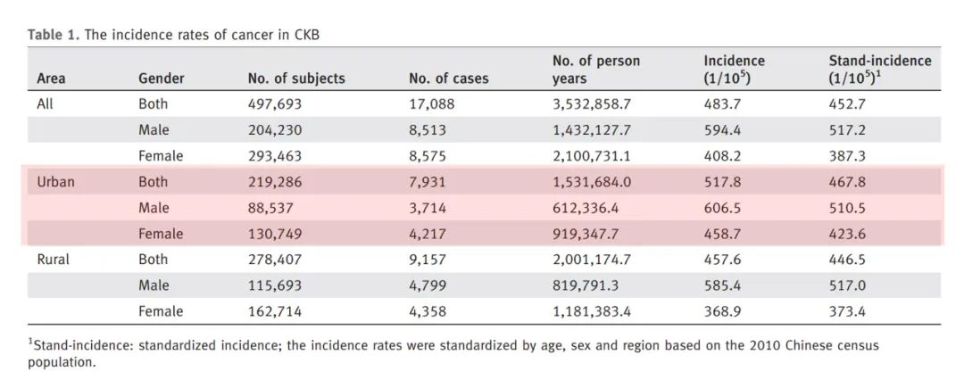
Task: Click the cases value 7,931
Action: (x=428, y=182)
